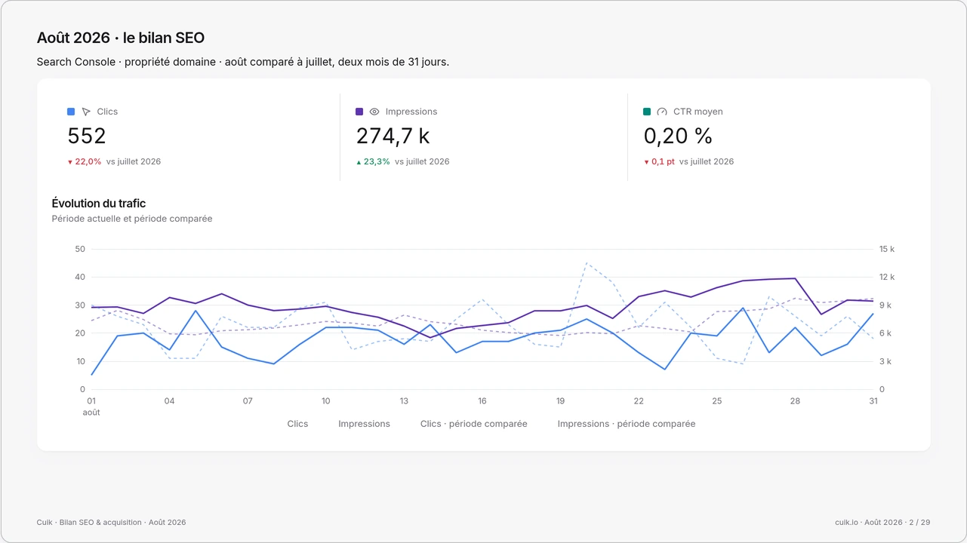Click the Impressions value 274,7 k

(x=393, y=136)
